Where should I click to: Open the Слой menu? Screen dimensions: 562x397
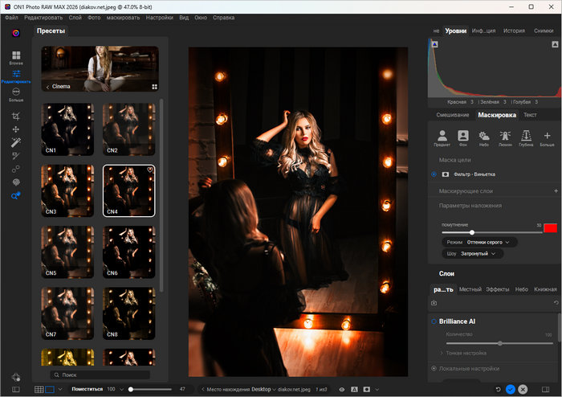tap(75, 17)
